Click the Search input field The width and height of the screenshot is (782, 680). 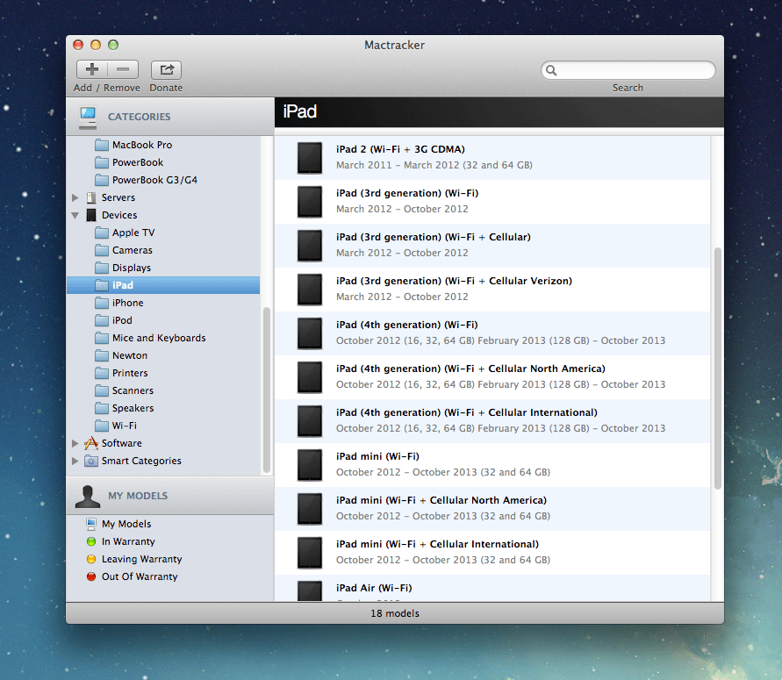tap(628, 69)
